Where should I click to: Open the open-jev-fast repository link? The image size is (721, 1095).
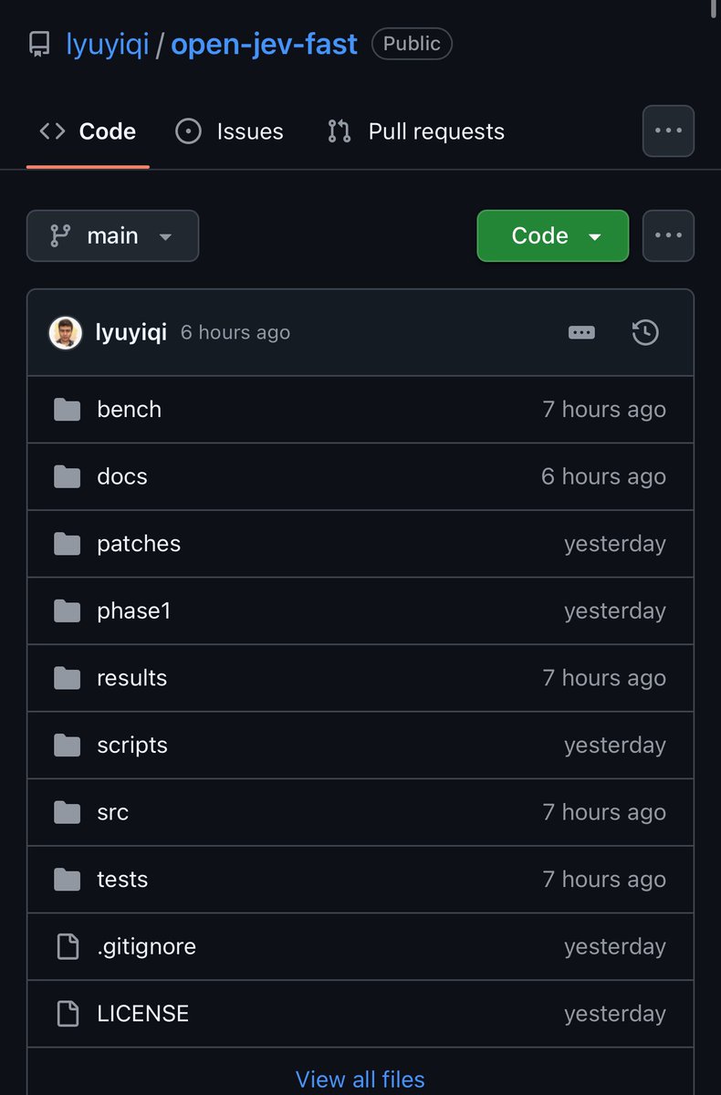pos(265,44)
